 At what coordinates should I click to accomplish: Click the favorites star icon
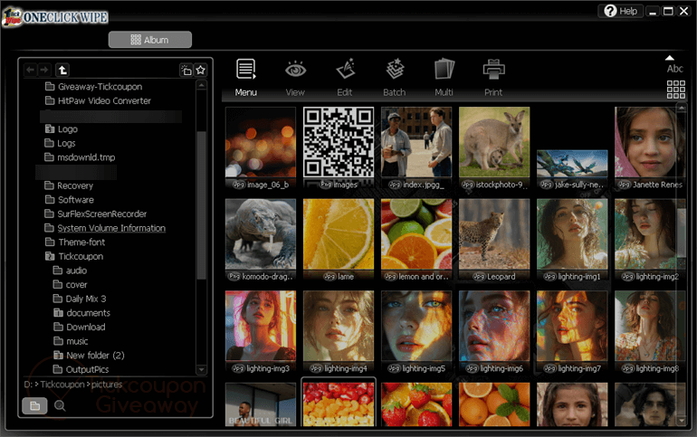(200, 70)
